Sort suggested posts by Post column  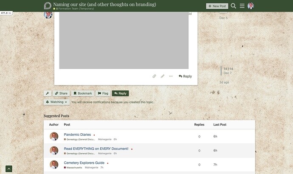click(67, 124)
